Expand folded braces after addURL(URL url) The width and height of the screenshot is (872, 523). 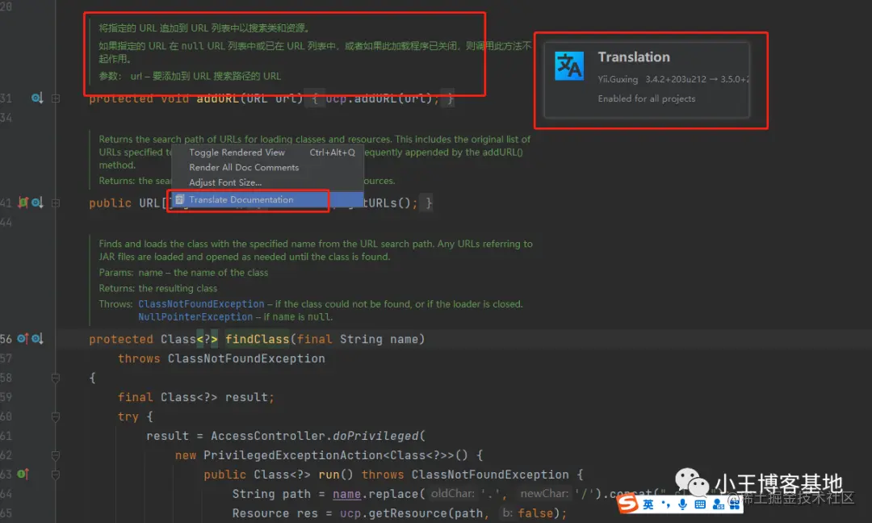click(x=315, y=99)
